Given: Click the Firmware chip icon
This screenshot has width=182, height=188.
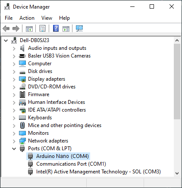Looking at the screenshot, I should click(22, 94).
